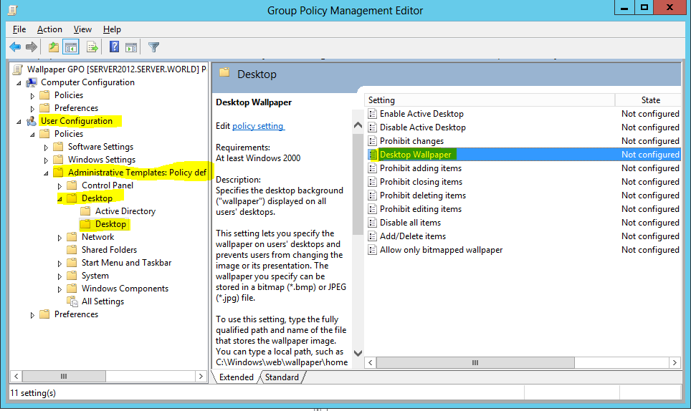
Task: Collapse the User Configuration node
Action: (x=19, y=121)
